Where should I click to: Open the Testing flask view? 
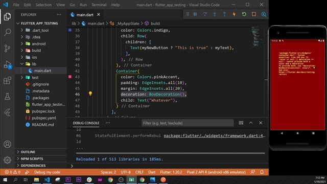coord(7,97)
